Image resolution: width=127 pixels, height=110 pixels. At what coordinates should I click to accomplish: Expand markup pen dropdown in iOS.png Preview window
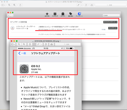coord(42,44)
